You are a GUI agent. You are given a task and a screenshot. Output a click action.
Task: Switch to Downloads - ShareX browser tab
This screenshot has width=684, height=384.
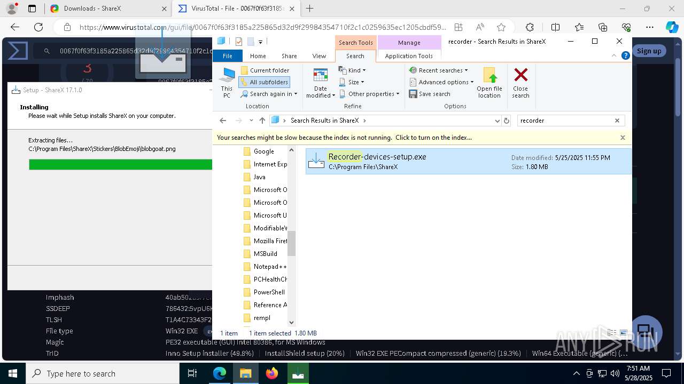click(108, 9)
